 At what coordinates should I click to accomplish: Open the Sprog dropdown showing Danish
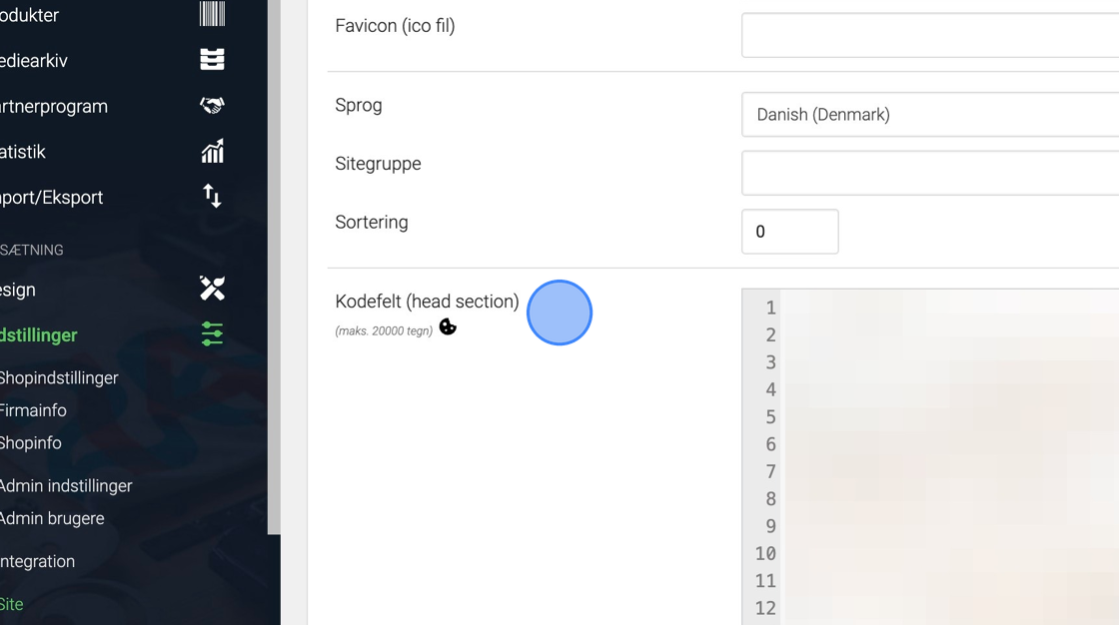point(929,115)
